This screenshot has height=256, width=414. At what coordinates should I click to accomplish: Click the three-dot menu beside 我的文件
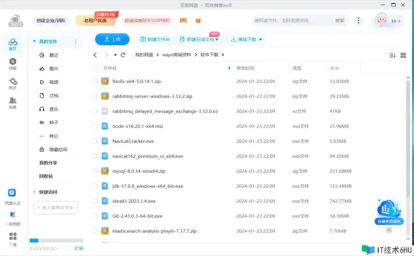(76, 41)
